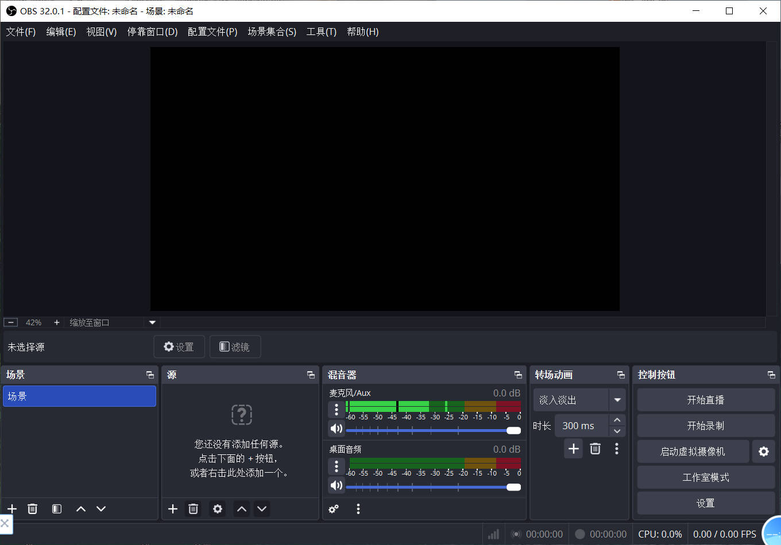Increase transition duration with up arrow
781x545 pixels.
(617, 421)
